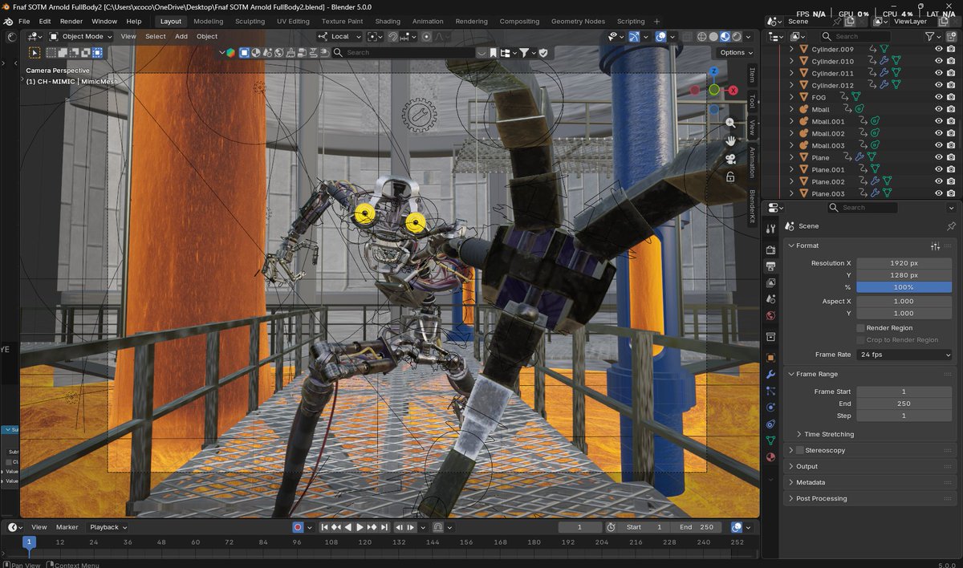Enable the Stereoscopy checkbox
The image size is (963, 568).
click(x=799, y=450)
